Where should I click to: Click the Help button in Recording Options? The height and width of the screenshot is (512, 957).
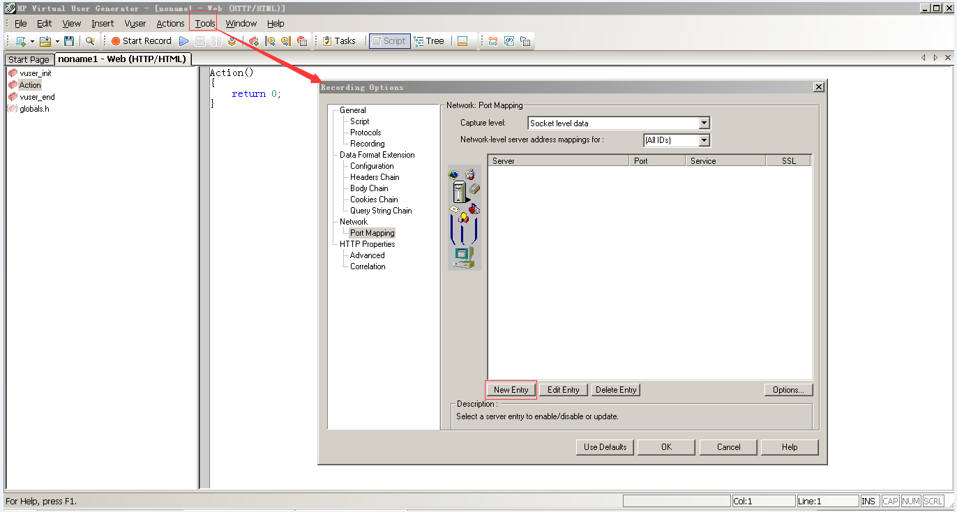pyautogui.click(x=790, y=447)
